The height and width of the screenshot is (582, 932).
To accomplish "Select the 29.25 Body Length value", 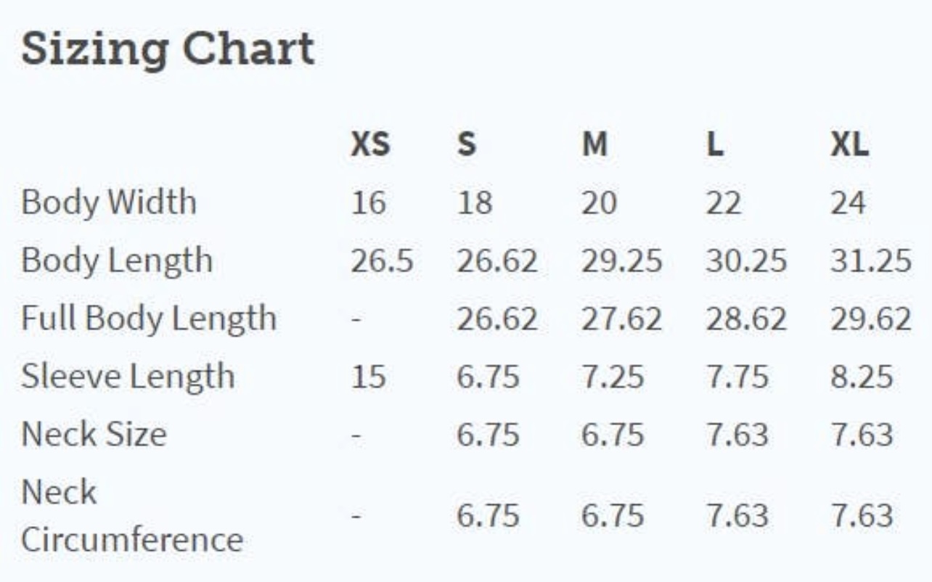I will click(621, 261).
